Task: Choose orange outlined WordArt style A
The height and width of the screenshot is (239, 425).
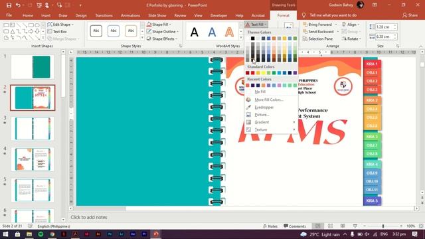Action: 229,32
